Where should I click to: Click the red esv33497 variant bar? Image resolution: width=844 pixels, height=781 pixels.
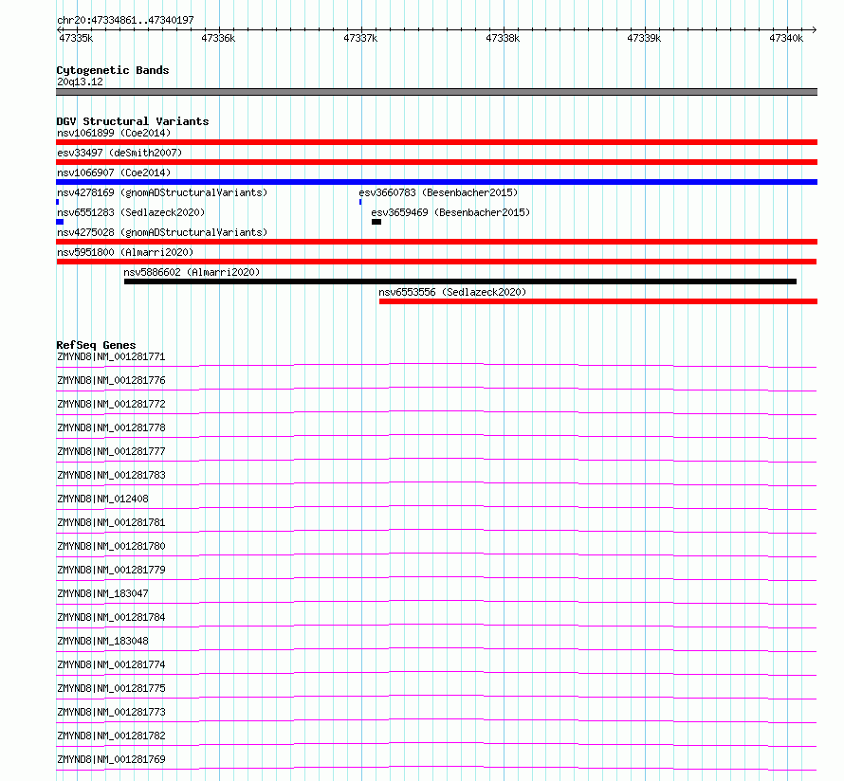point(436,162)
